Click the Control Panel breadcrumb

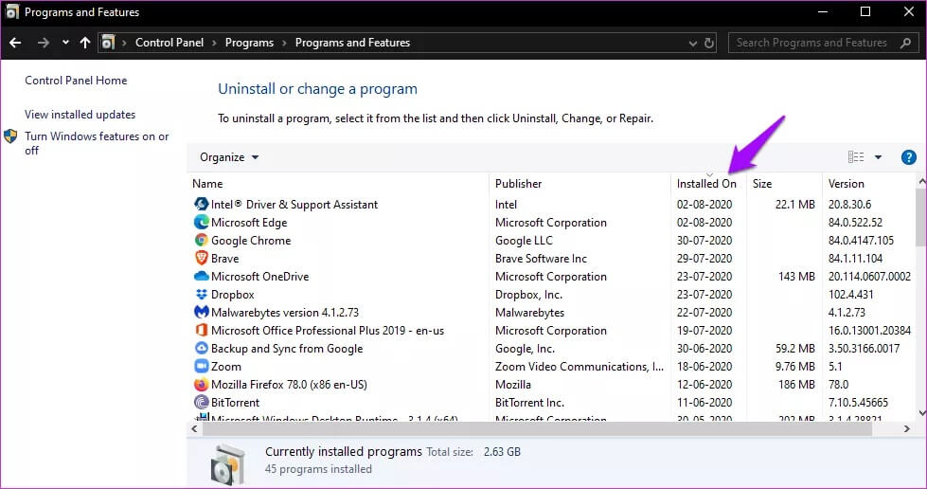169,43
